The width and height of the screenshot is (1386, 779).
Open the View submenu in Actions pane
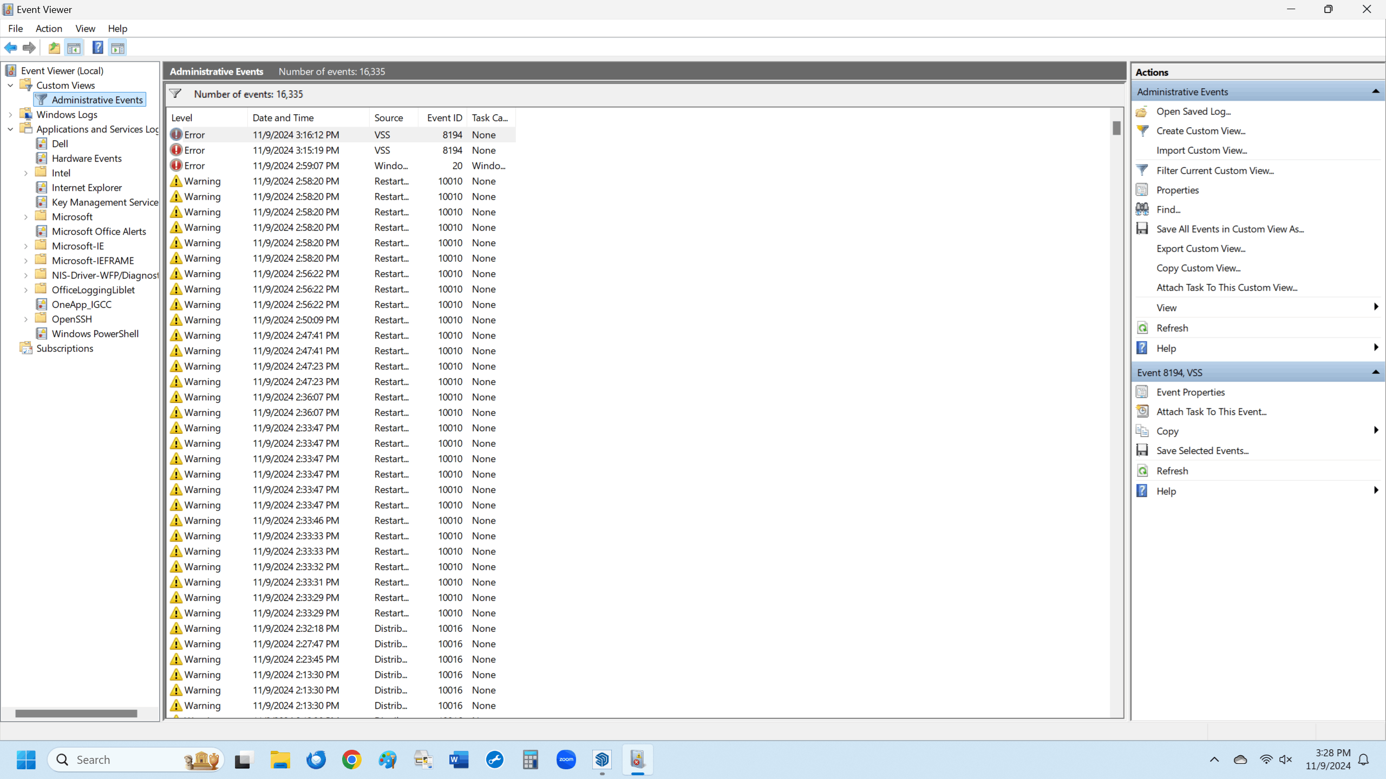coord(1258,308)
